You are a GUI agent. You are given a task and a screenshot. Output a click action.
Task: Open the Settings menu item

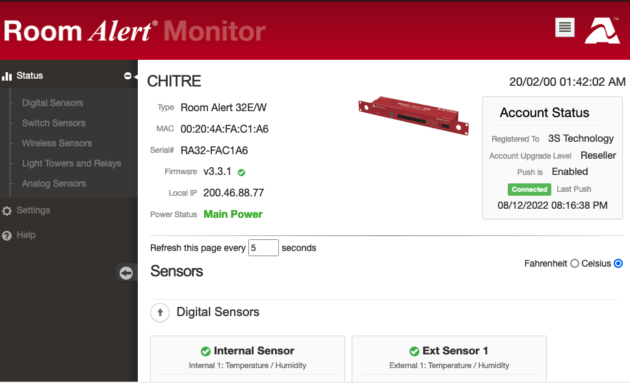pyautogui.click(x=33, y=210)
